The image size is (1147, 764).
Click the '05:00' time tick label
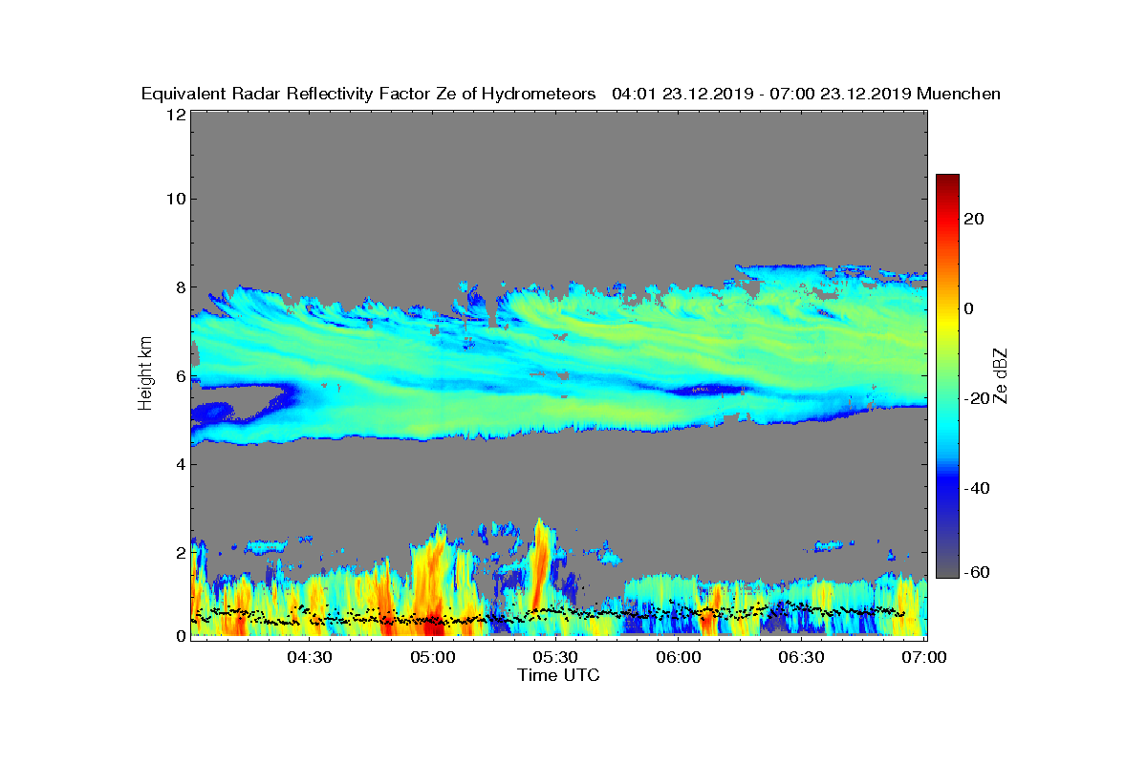pos(433,657)
